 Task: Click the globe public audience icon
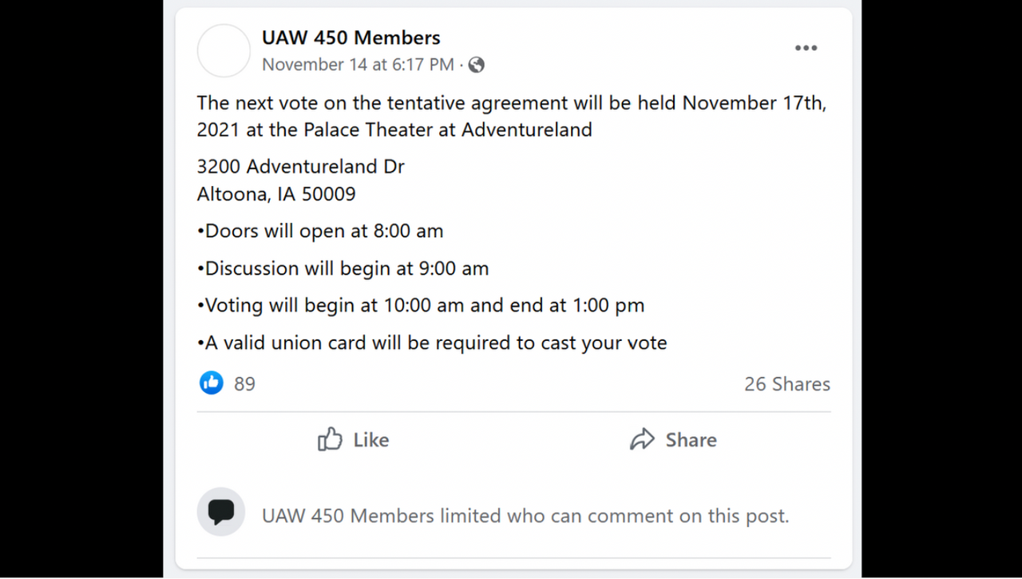477,65
